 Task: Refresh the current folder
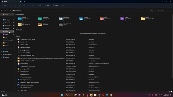click(x=151, y=10)
